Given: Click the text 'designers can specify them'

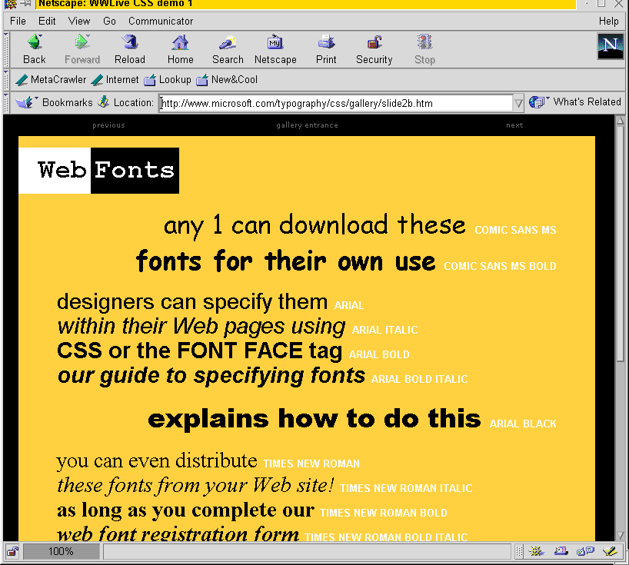Looking at the screenshot, I should point(192,302).
